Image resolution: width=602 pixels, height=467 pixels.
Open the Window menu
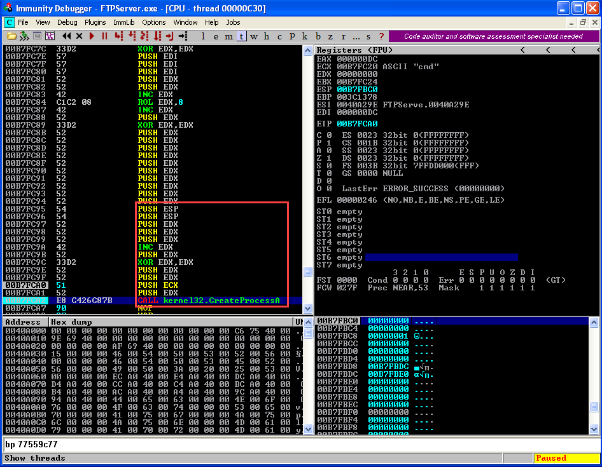tap(185, 22)
